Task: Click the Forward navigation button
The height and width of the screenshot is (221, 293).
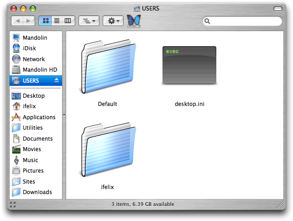Action: pos(28,21)
